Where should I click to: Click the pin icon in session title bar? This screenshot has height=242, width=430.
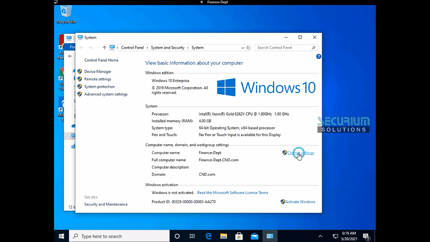pos(202,2)
